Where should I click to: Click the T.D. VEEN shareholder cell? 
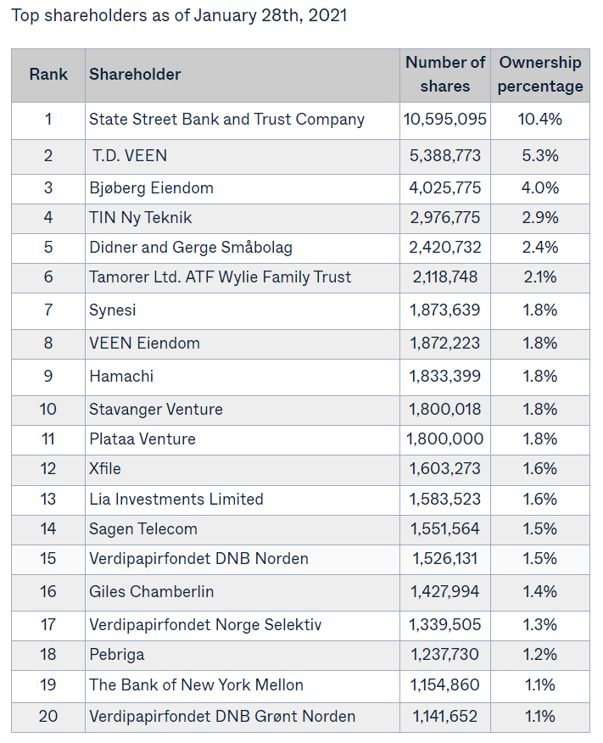(130, 155)
